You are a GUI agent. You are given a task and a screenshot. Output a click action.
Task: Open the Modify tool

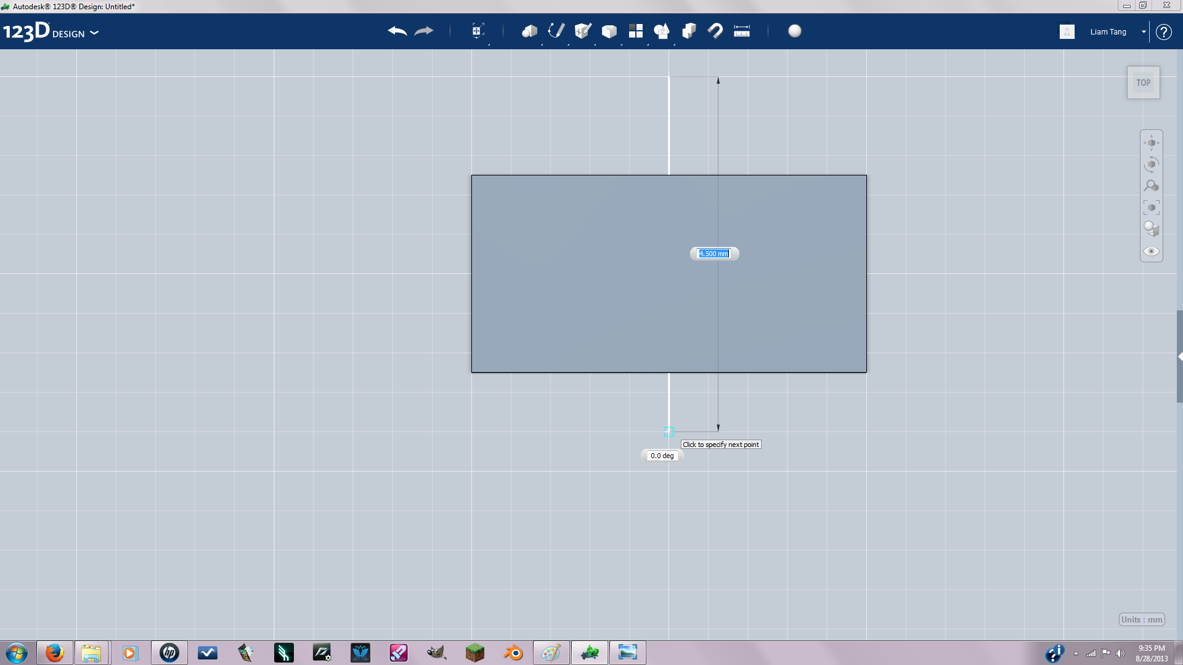coord(609,31)
